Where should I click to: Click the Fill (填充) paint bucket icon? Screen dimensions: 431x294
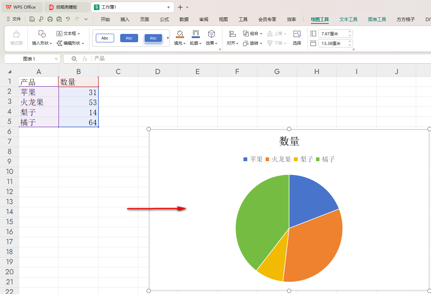click(180, 34)
